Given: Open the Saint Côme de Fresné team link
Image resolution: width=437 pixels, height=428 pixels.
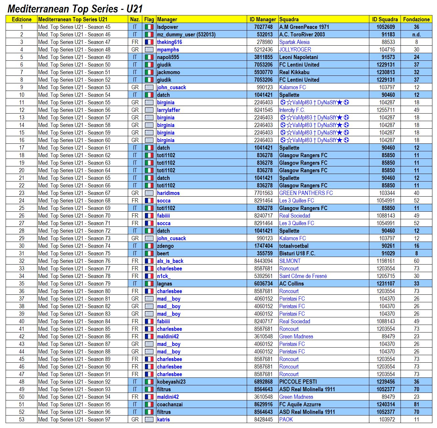Looking at the screenshot, I should click(303, 276).
